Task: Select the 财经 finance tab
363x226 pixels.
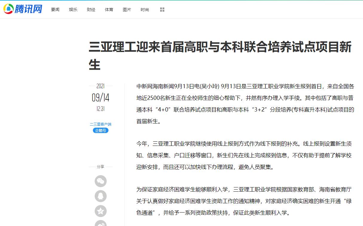Action: (x=91, y=10)
